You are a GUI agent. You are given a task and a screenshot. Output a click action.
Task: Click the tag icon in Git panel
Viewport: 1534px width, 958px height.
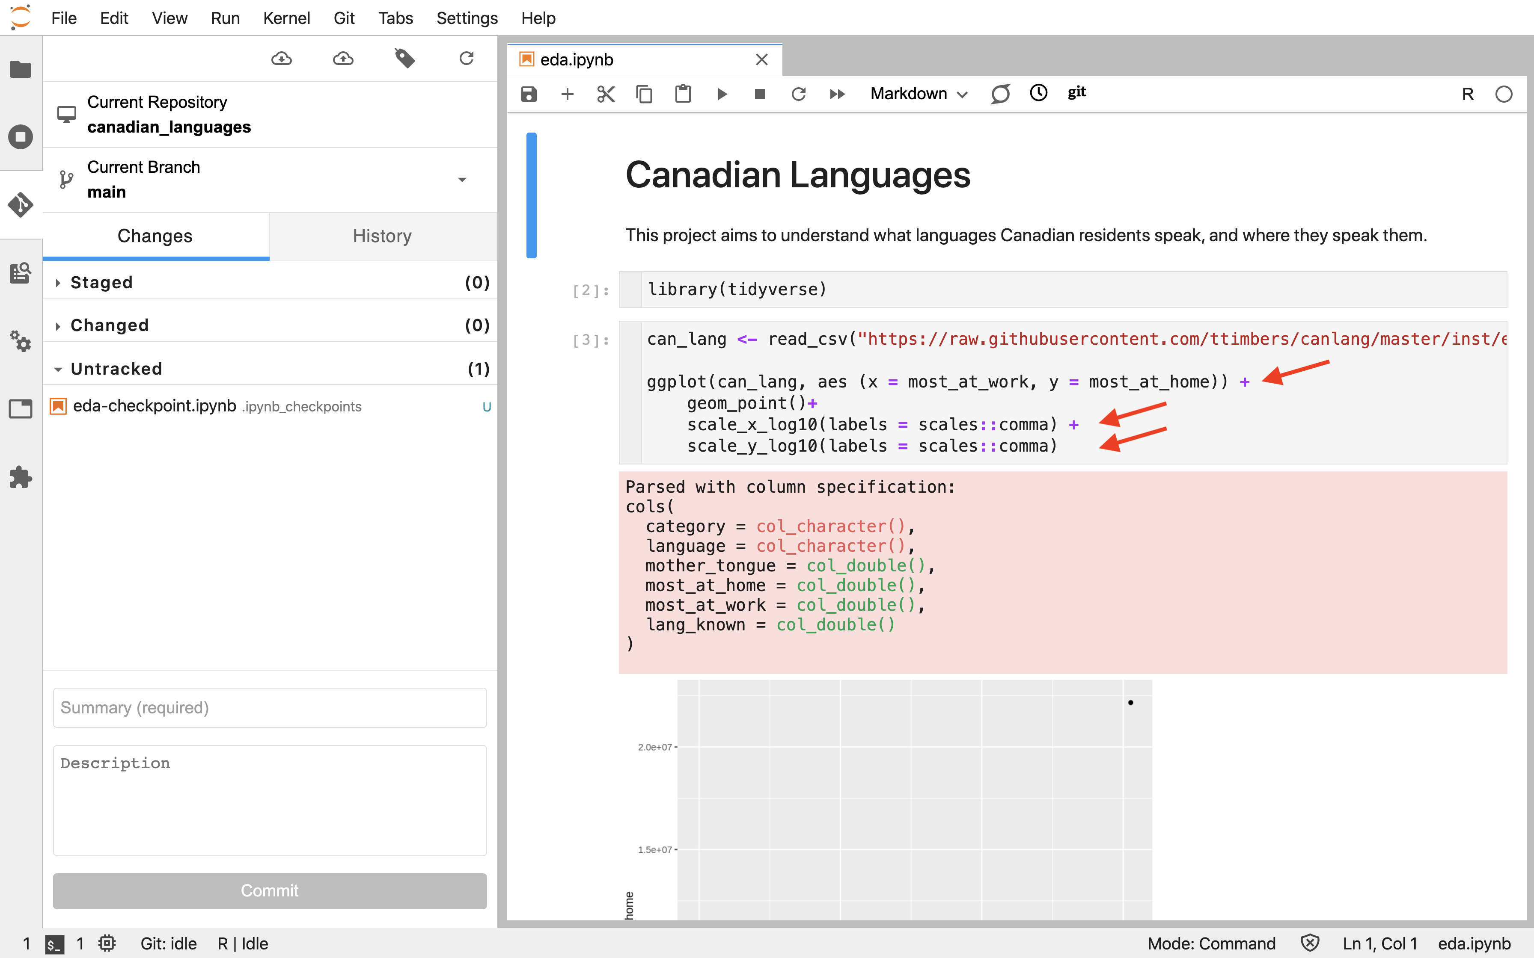[404, 59]
